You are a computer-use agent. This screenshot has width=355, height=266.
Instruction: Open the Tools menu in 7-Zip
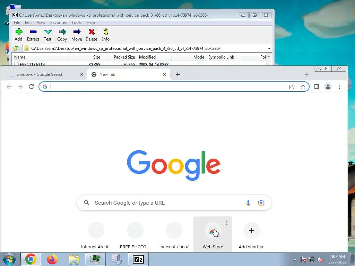(76, 23)
